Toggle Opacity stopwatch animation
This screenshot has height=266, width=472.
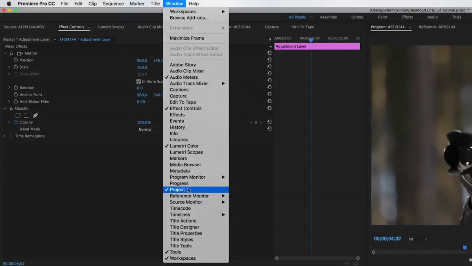16,122
